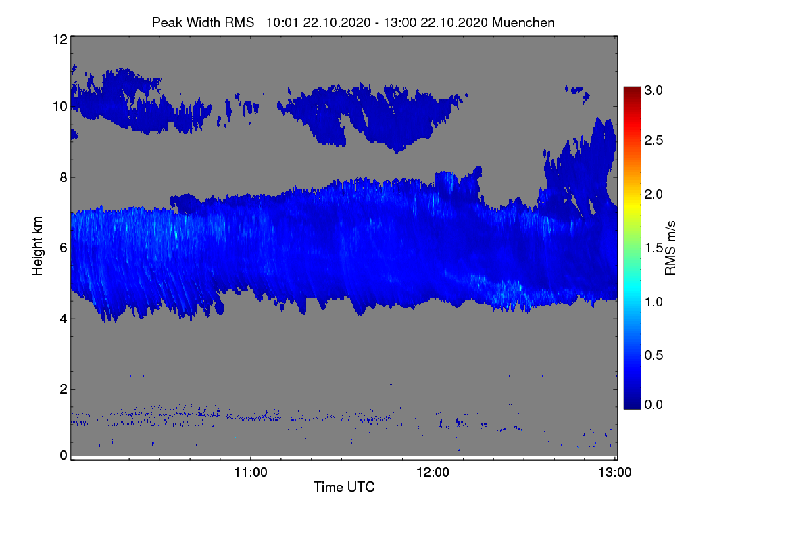Click the height tick label 6

[x=64, y=248]
